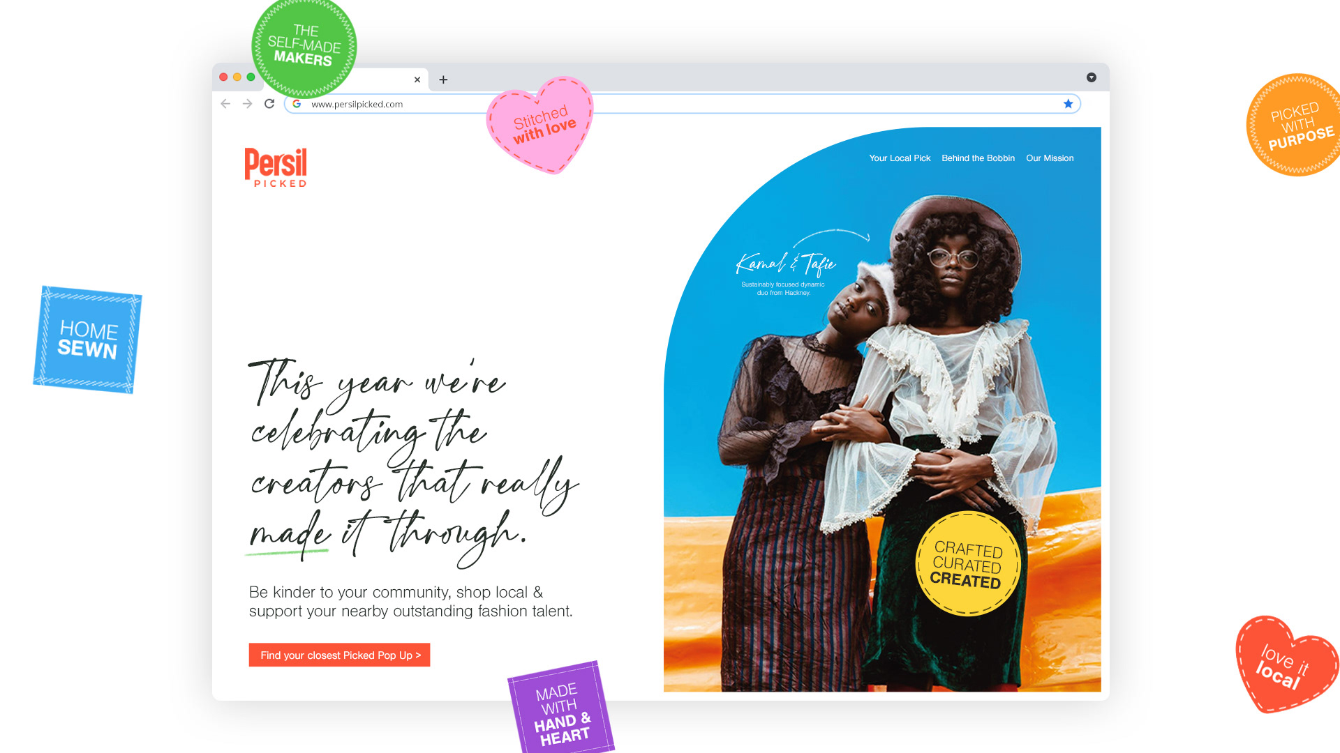This screenshot has width=1340, height=753.
Task: Go to Our Mission page
Action: [1050, 158]
